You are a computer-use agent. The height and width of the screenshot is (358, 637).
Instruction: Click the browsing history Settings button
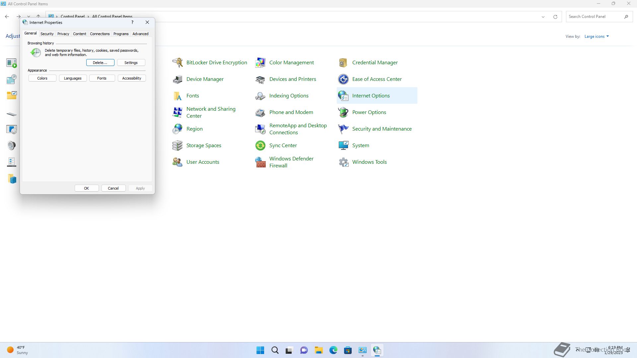click(x=131, y=63)
